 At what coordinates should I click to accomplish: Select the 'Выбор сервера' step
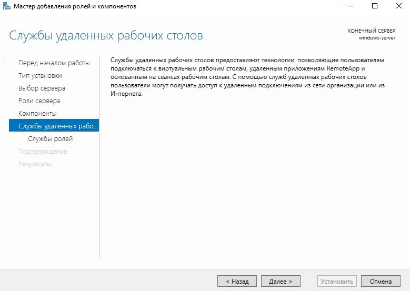[42, 88]
